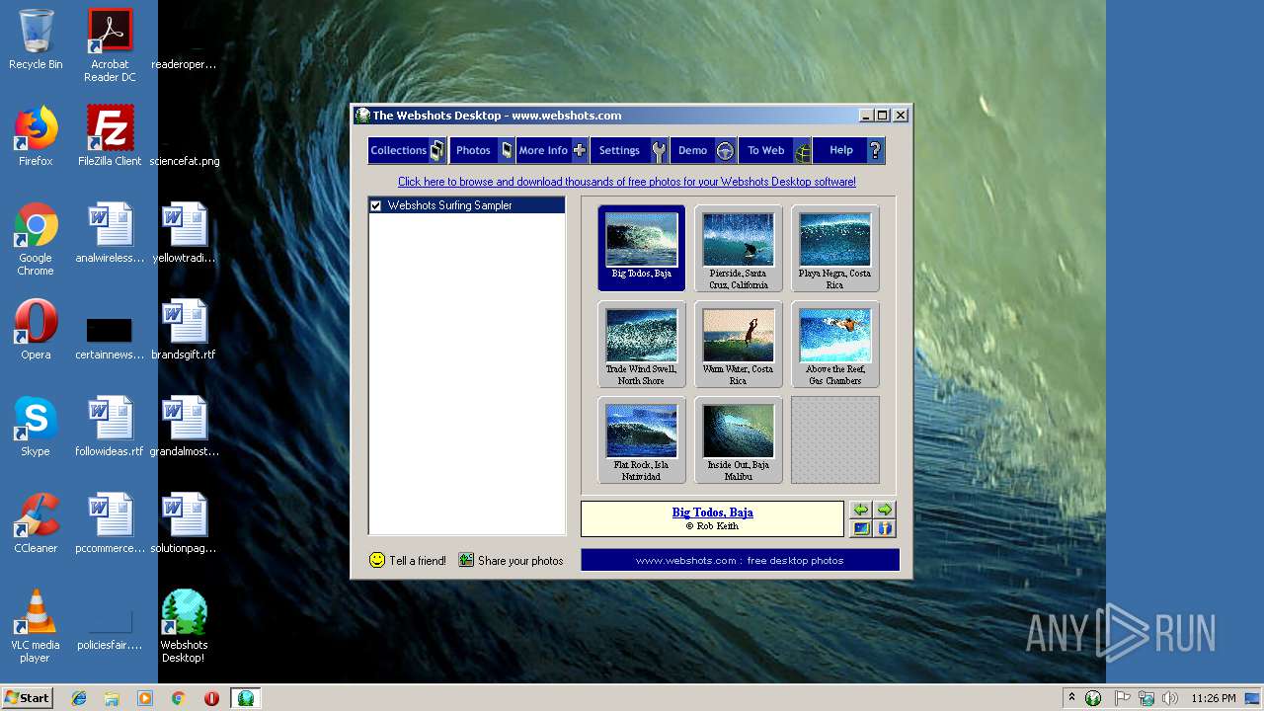Click the Opera icon on the taskbar
This screenshot has width=1264, height=711.
pos(211,698)
